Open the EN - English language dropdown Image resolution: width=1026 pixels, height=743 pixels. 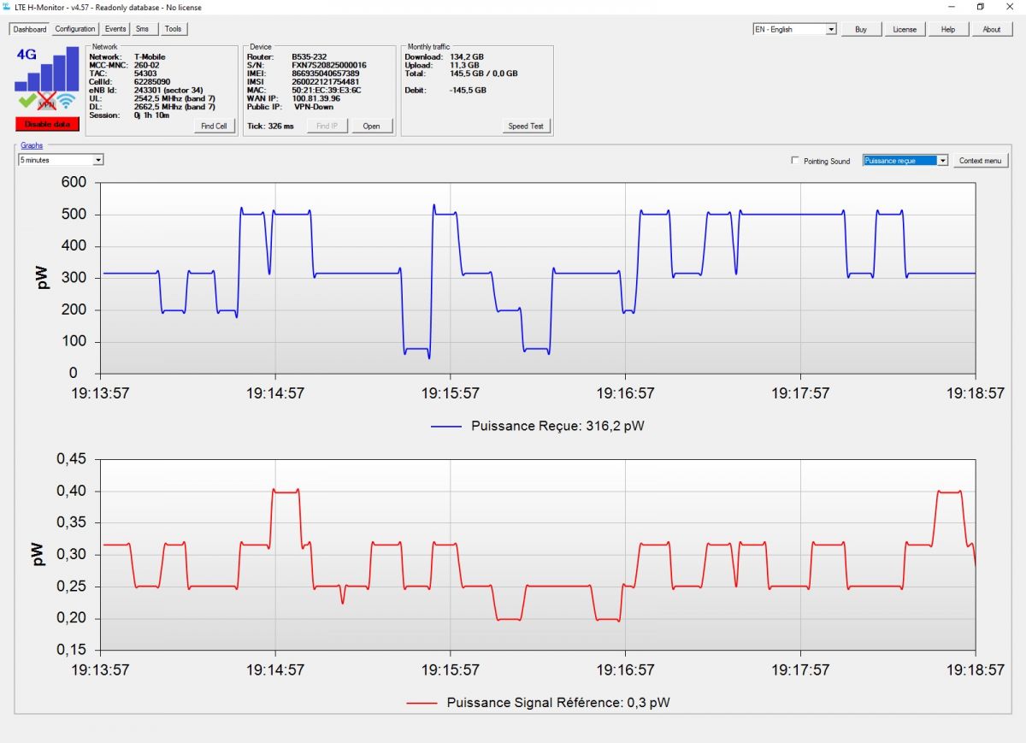[x=794, y=29]
